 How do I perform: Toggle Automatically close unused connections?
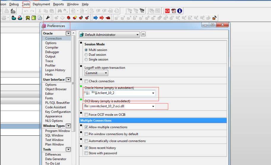coord(86,141)
